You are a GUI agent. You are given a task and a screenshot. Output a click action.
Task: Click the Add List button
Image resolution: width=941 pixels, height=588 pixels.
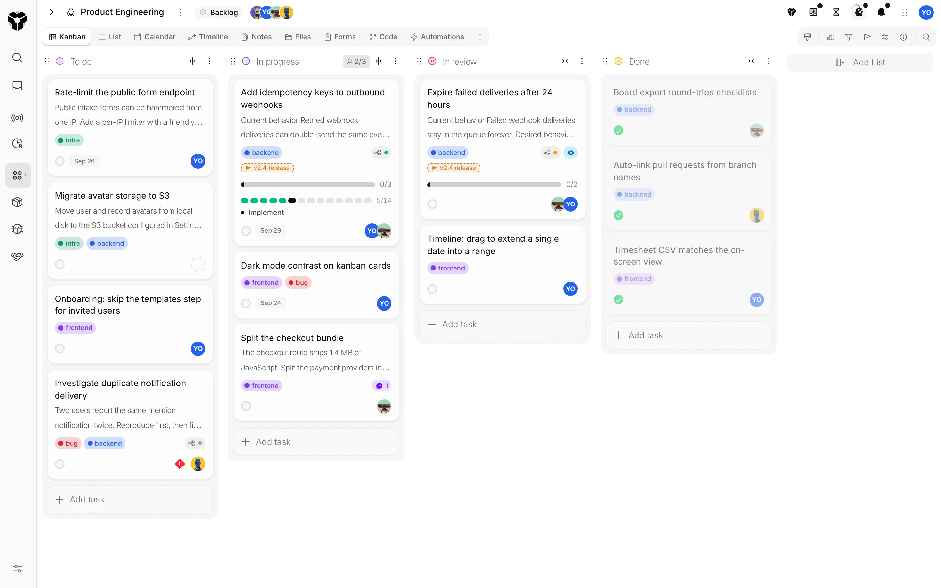click(x=860, y=62)
